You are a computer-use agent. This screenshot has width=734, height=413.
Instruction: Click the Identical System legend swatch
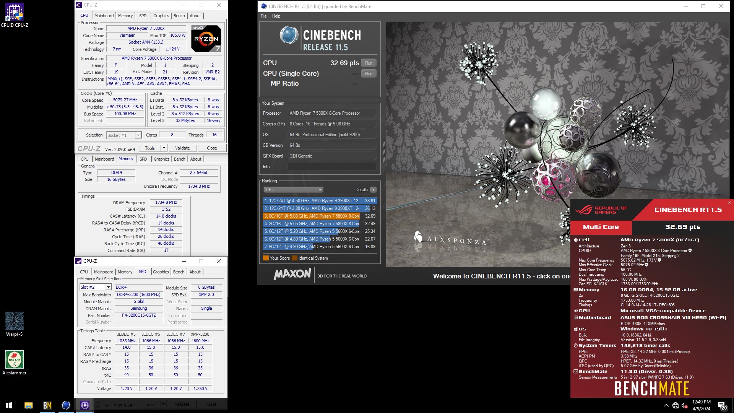(294, 258)
